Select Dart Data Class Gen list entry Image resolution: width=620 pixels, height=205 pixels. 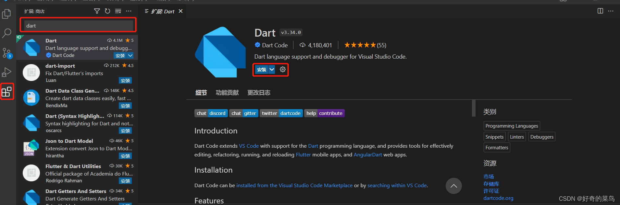tap(77, 98)
